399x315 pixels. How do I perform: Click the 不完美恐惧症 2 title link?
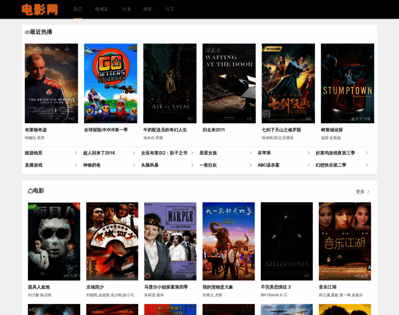point(276,287)
